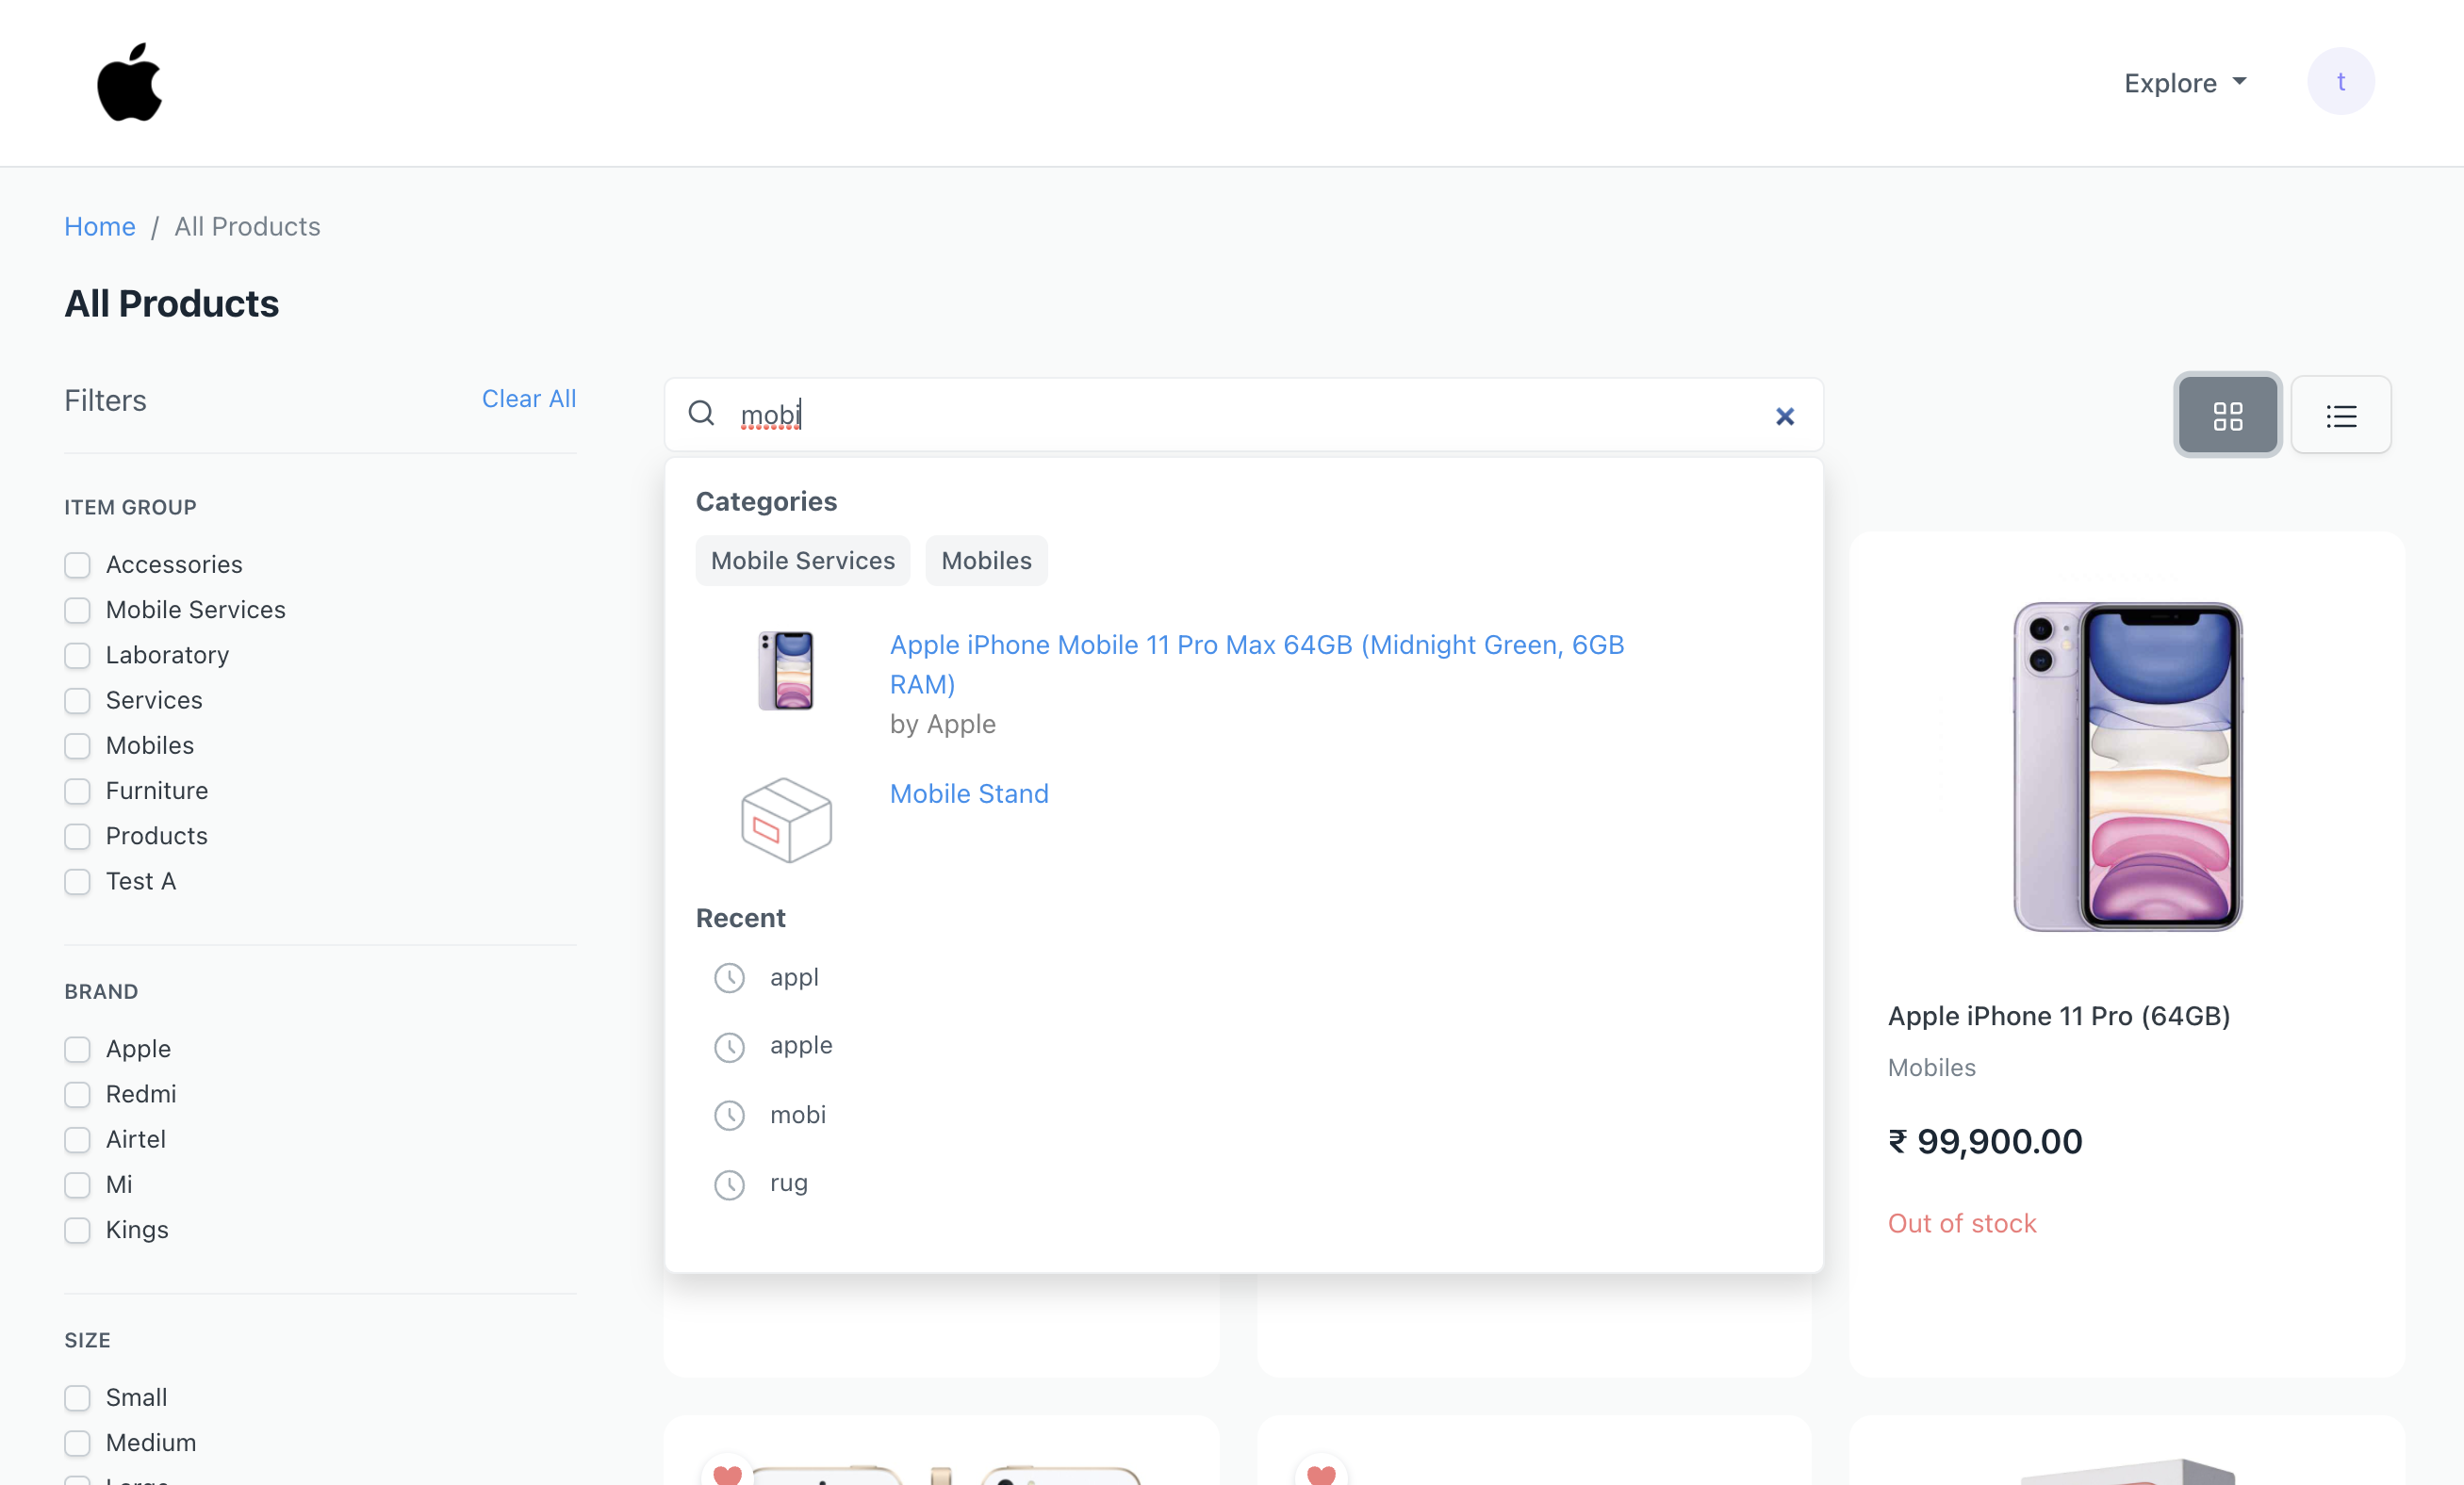The image size is (2464, 1485).
Task: Switch to list view layout
Action: (2341, 415)
